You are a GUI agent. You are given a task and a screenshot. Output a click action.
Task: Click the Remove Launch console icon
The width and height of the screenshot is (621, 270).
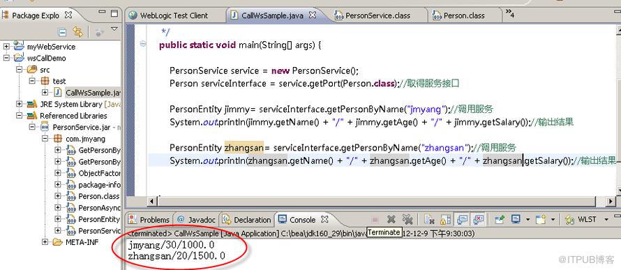click(391, 219)
